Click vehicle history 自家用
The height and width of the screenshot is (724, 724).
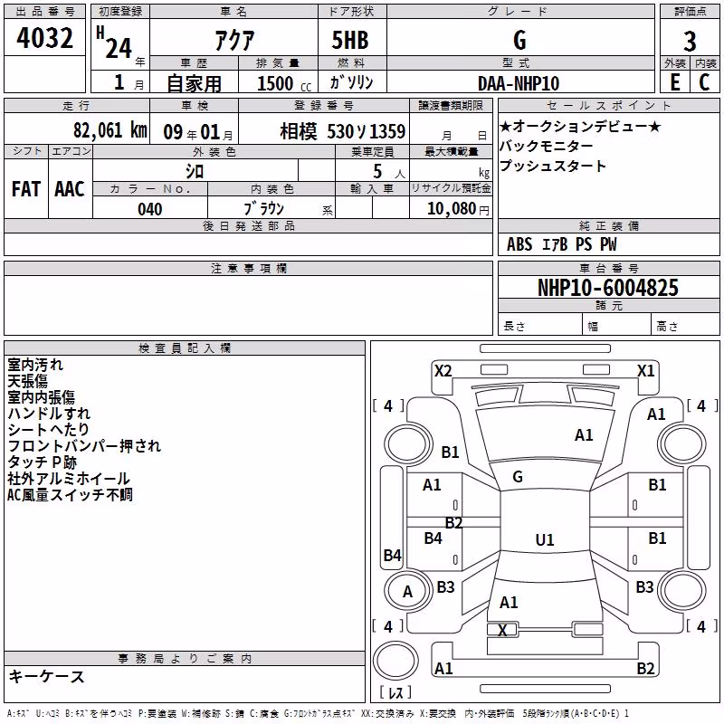coord(194,83)
